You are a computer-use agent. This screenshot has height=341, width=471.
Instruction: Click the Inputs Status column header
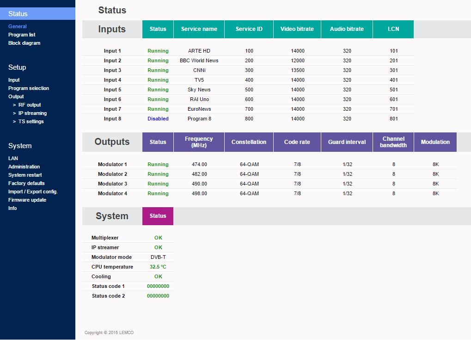[158, 29]
